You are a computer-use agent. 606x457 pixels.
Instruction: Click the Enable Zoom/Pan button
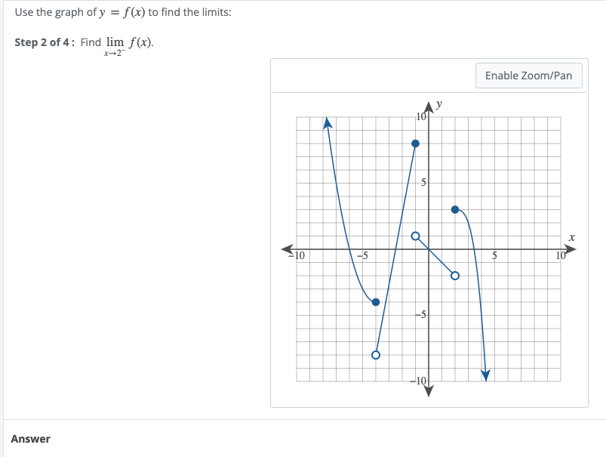tap(528, 76)
